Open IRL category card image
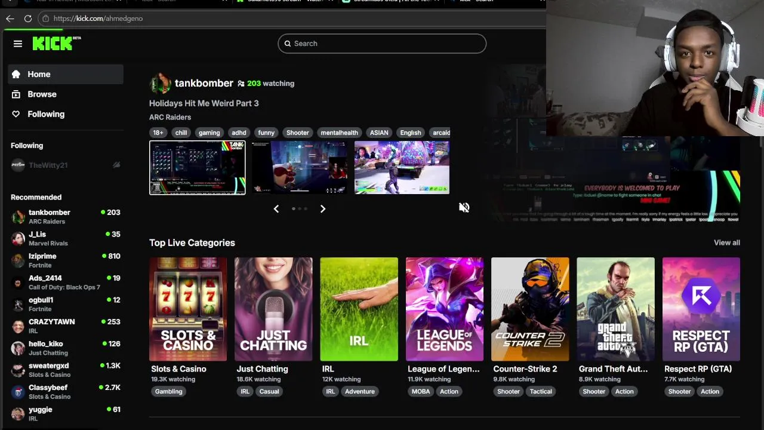 [x=359, y=309]
